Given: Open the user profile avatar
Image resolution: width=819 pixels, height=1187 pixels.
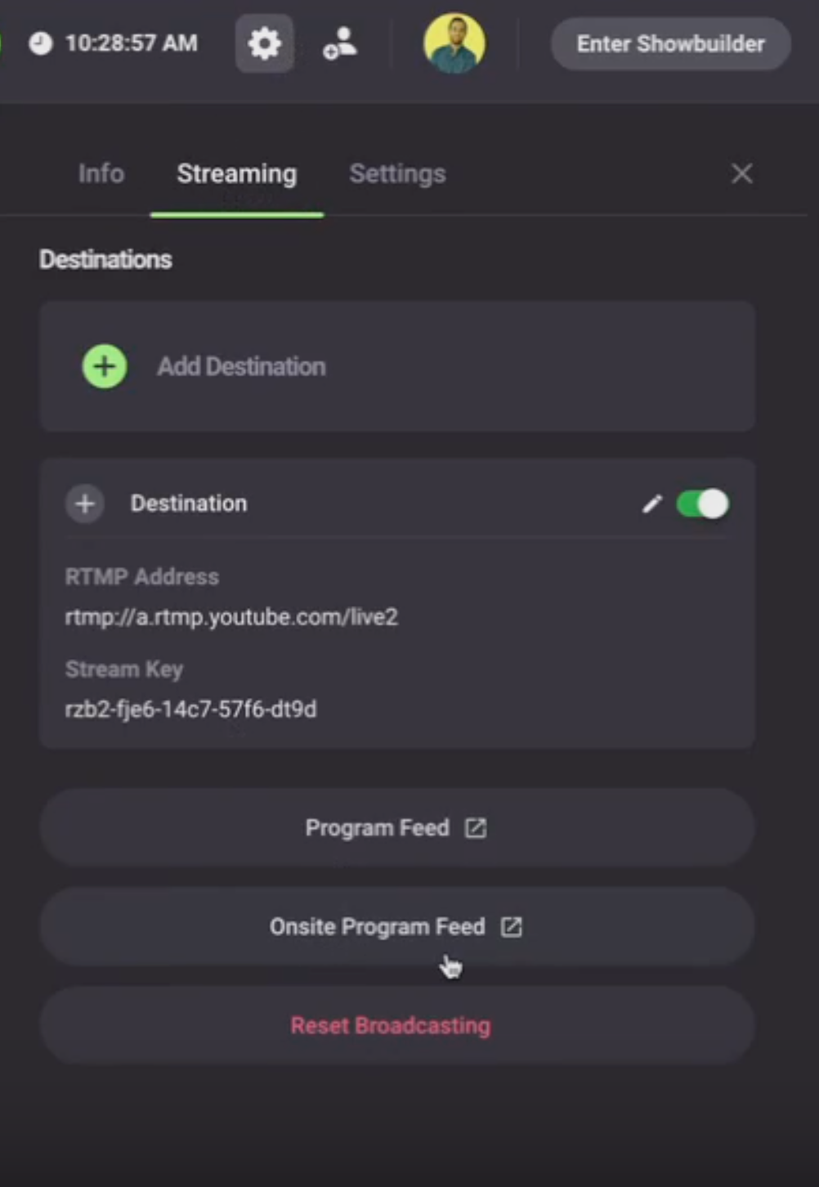Looking at the screenshot, I should [x=454, y=43].
